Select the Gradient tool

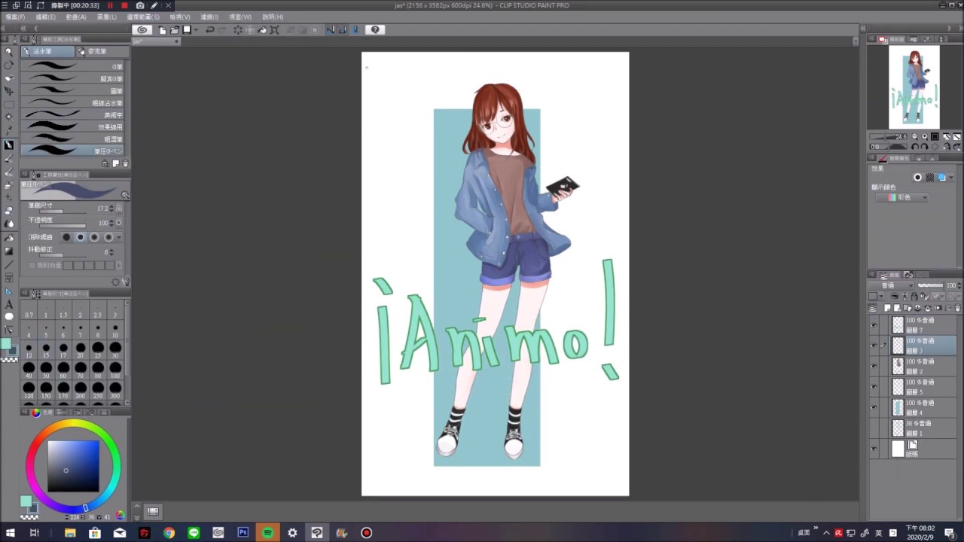9,251
